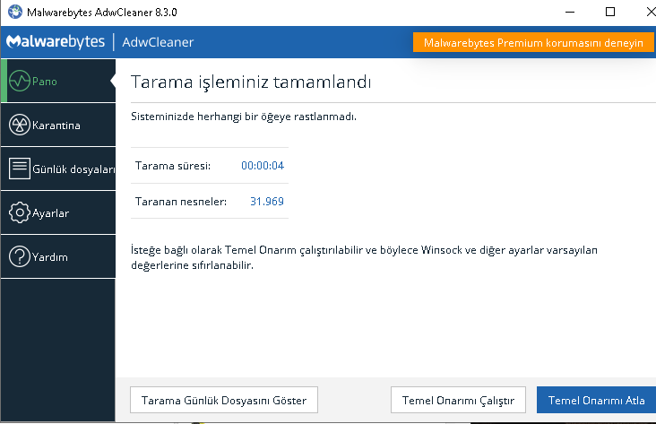Click the Winsock repair description paragraph

364,257
